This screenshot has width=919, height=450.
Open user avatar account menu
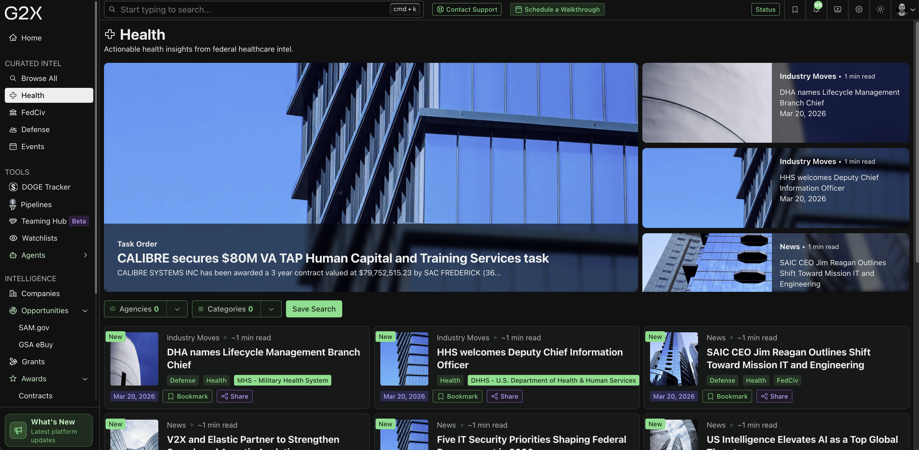pos(905,10)
